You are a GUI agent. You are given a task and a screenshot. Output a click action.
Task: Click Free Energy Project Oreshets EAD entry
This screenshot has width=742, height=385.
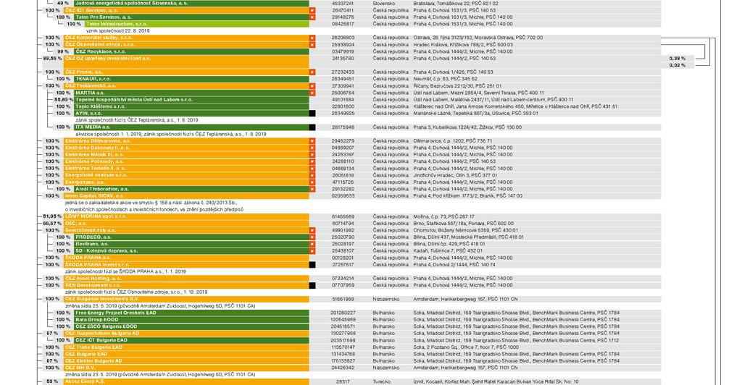coord(191,313)
